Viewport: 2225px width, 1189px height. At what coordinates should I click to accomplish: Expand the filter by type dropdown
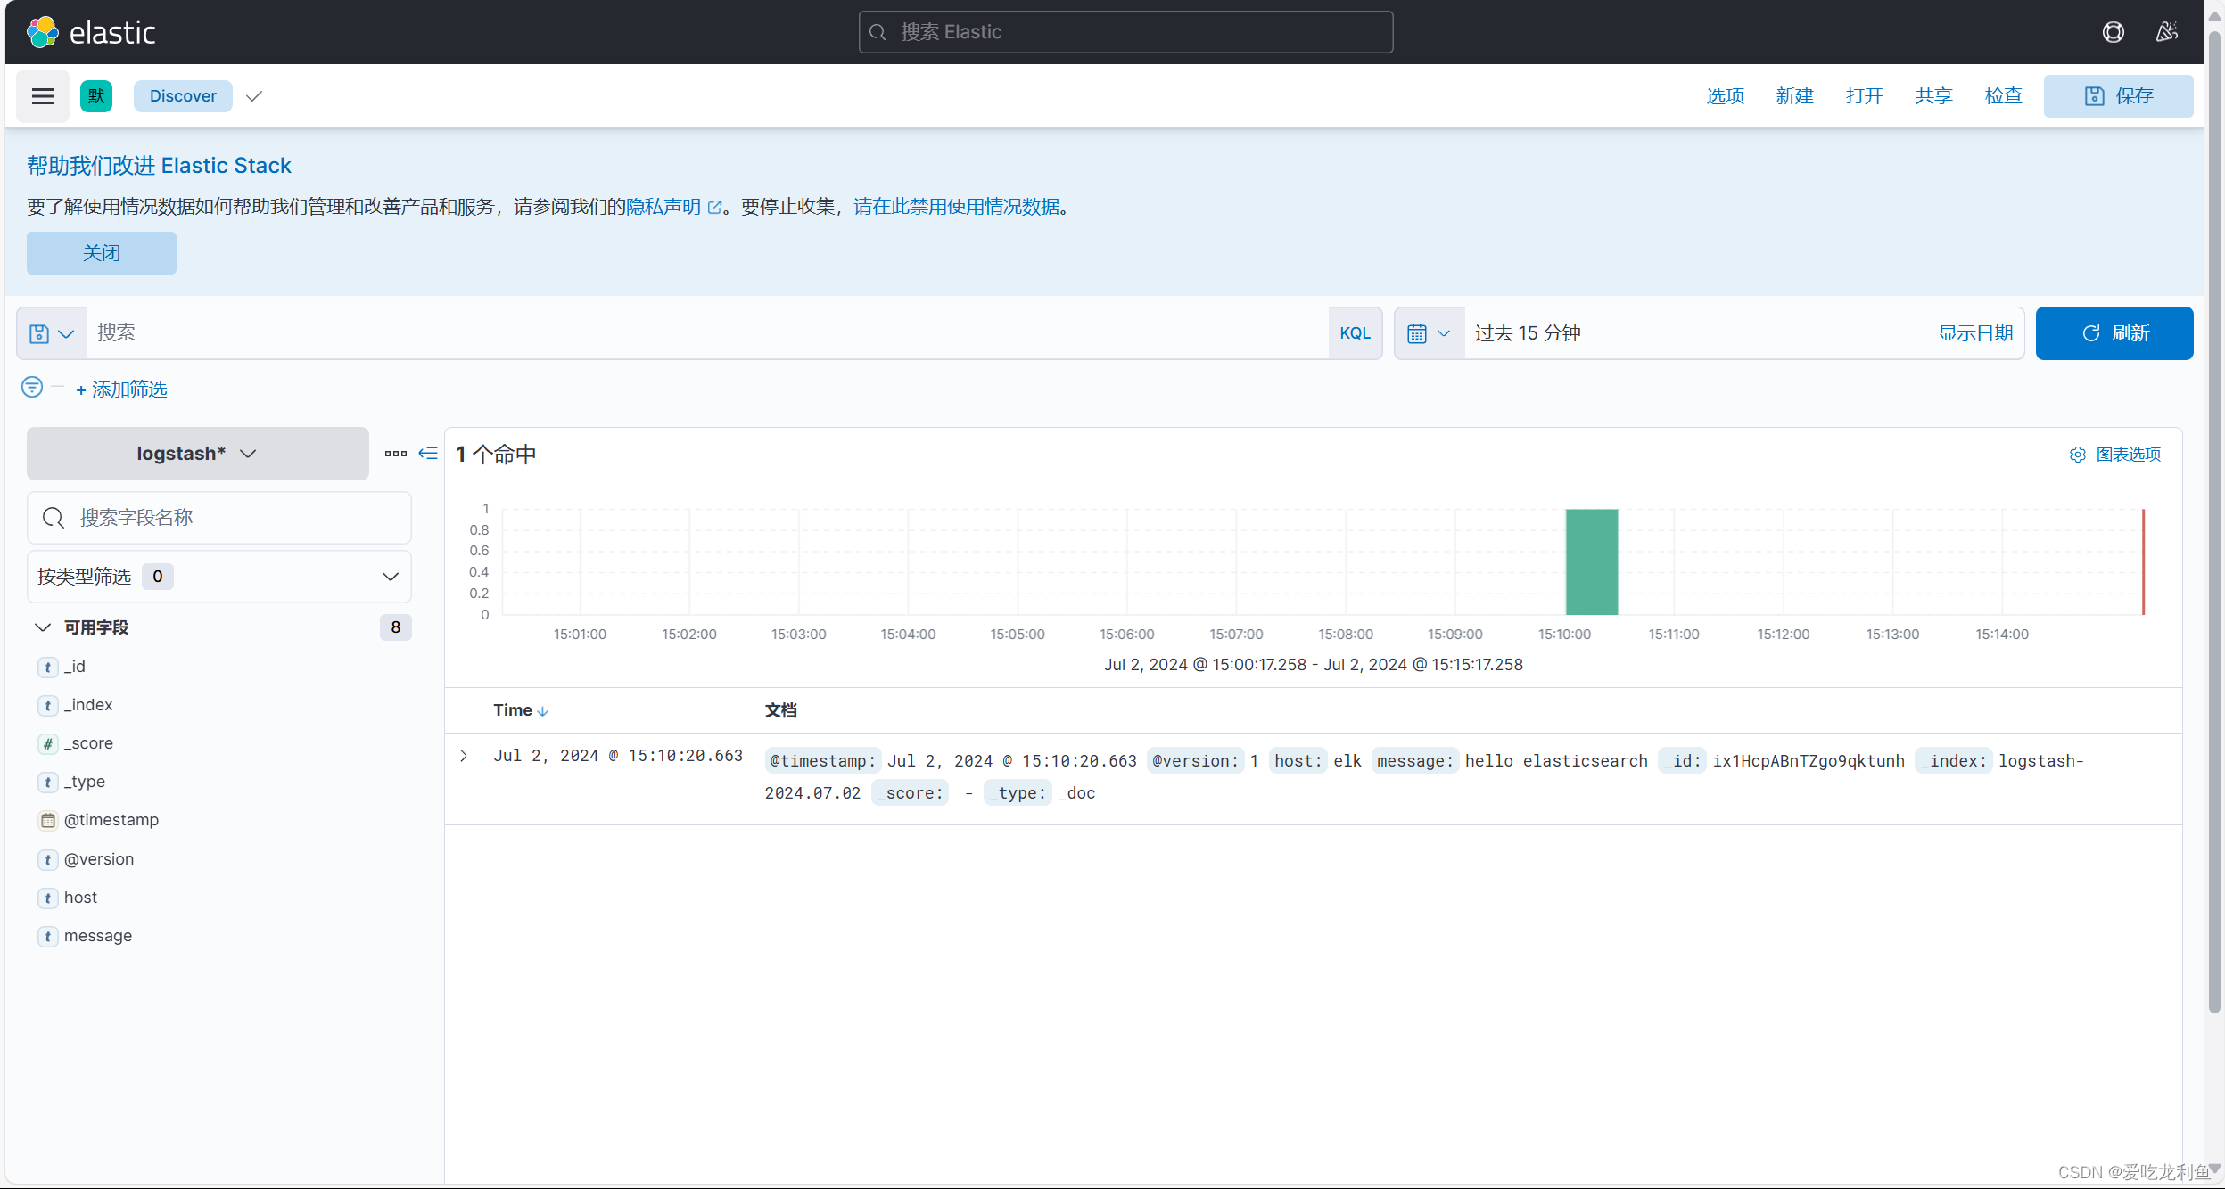click(x=219, y=577)
